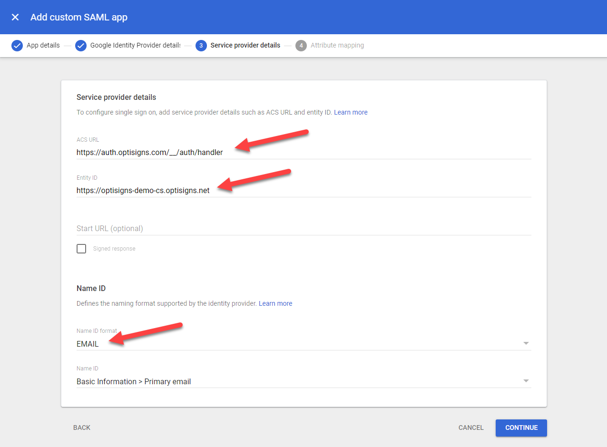Open Learn more link under Name ID
This screenshot has width=607, height=447.
[275, 303]
